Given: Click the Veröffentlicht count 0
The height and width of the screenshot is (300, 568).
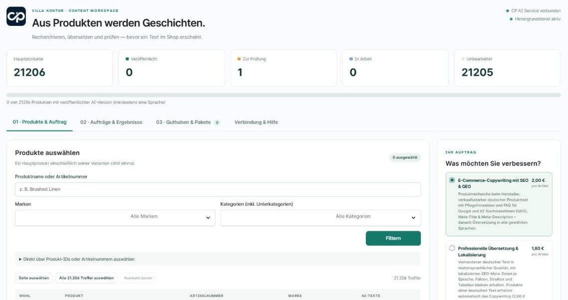Looking at the screenshot, I should (x=129, y=72).
